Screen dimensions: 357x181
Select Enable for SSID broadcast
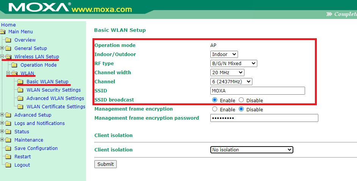pyautogui.click(x=215, y=100)
